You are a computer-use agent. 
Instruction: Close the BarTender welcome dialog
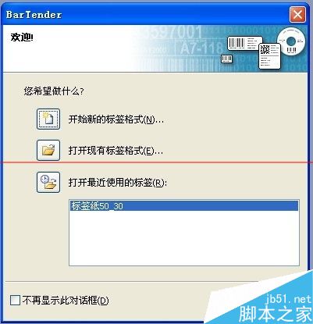click(x=297, y=15)
